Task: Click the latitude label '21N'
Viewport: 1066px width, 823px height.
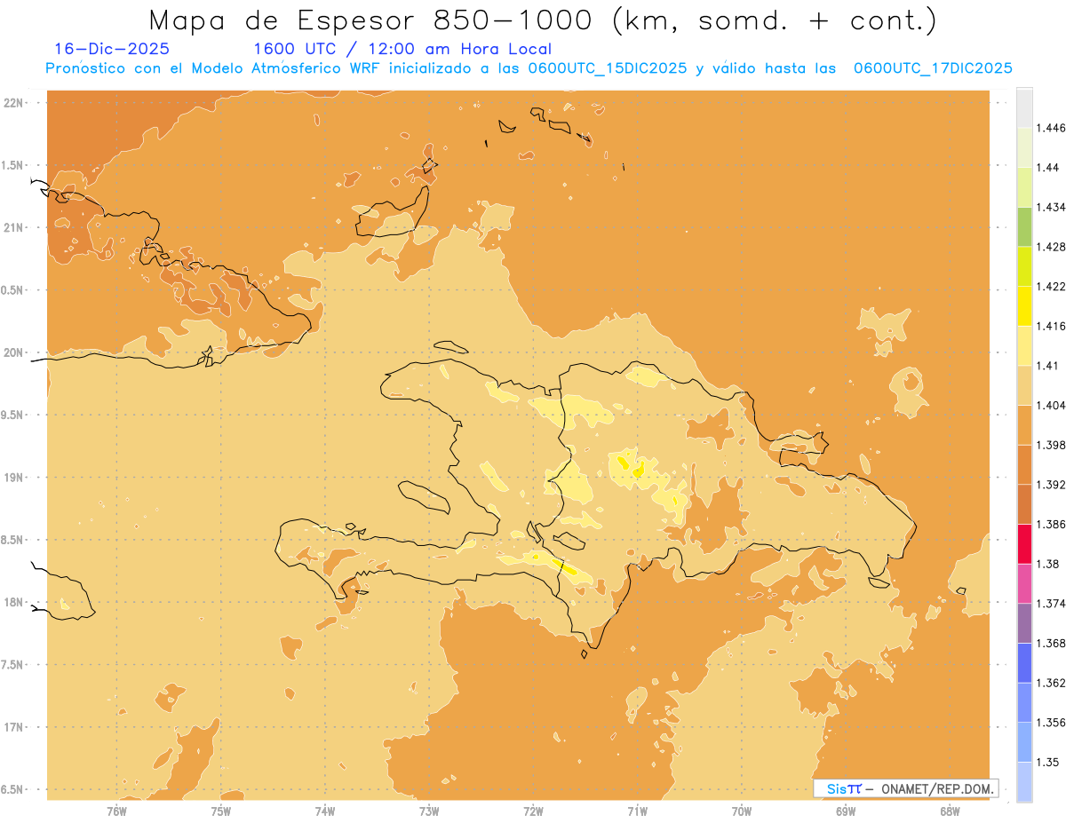Action: point(13,227)
